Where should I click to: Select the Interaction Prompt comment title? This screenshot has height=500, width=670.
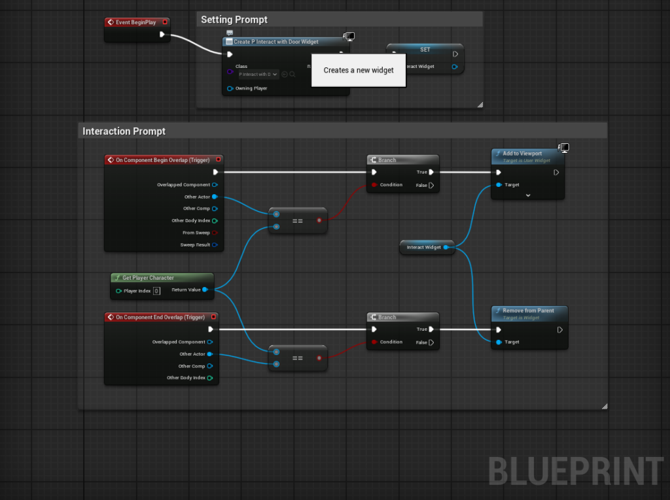(x=124, y=131)
